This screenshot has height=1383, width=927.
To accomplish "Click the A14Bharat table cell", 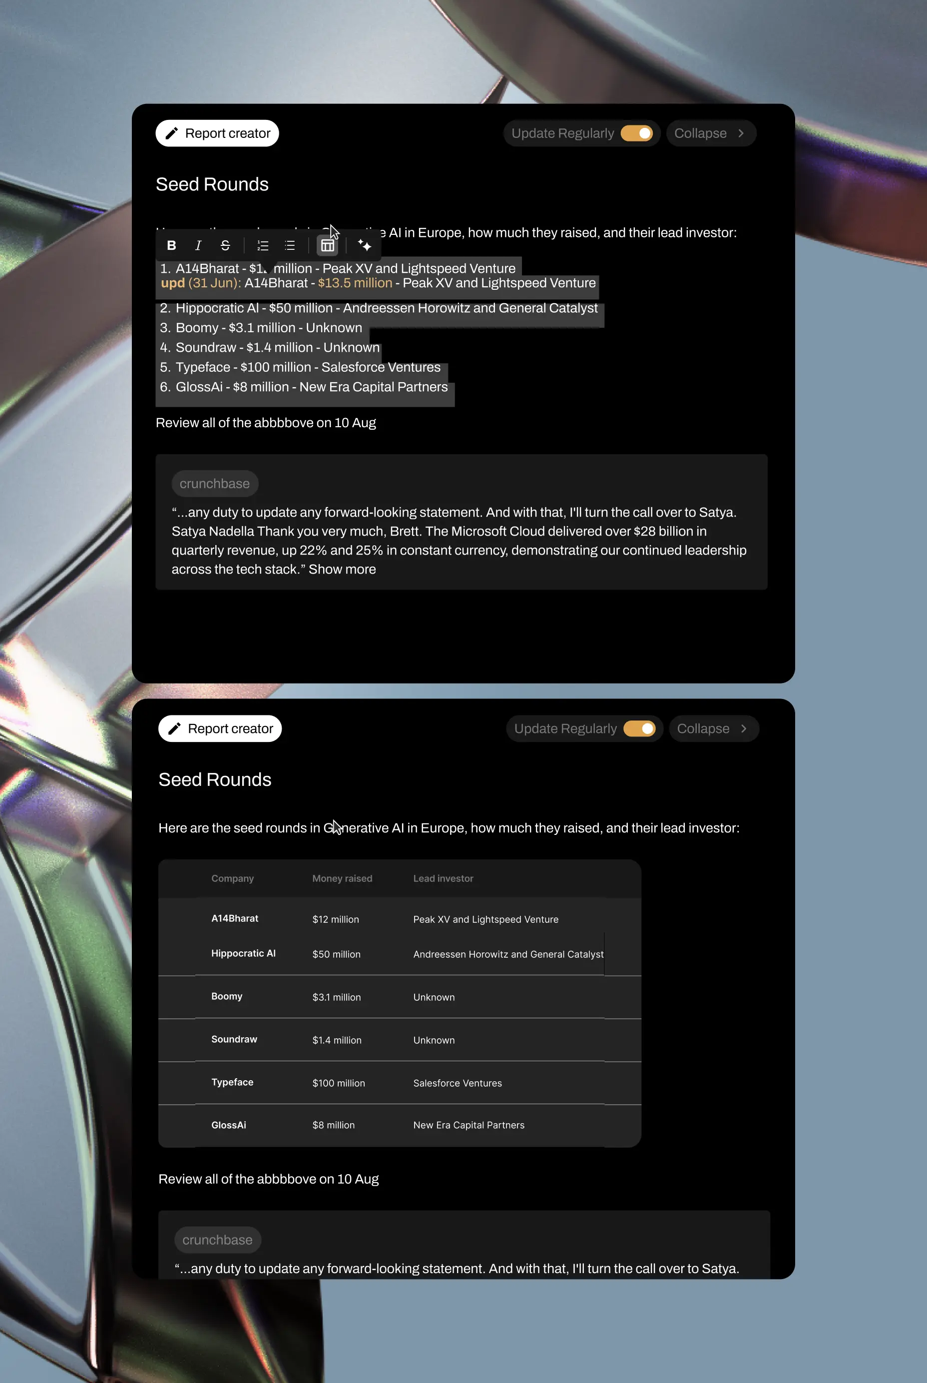I will tap(235, 918).
